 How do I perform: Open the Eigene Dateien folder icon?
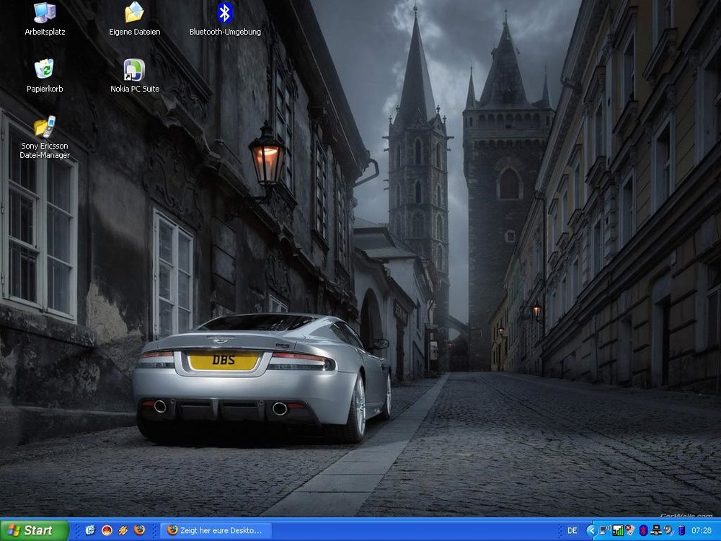(x=134, y=13)
